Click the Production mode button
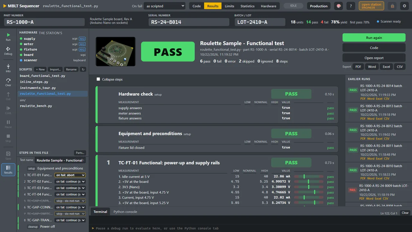The height and width of the screenshot is (232, 412). (319, 6)
